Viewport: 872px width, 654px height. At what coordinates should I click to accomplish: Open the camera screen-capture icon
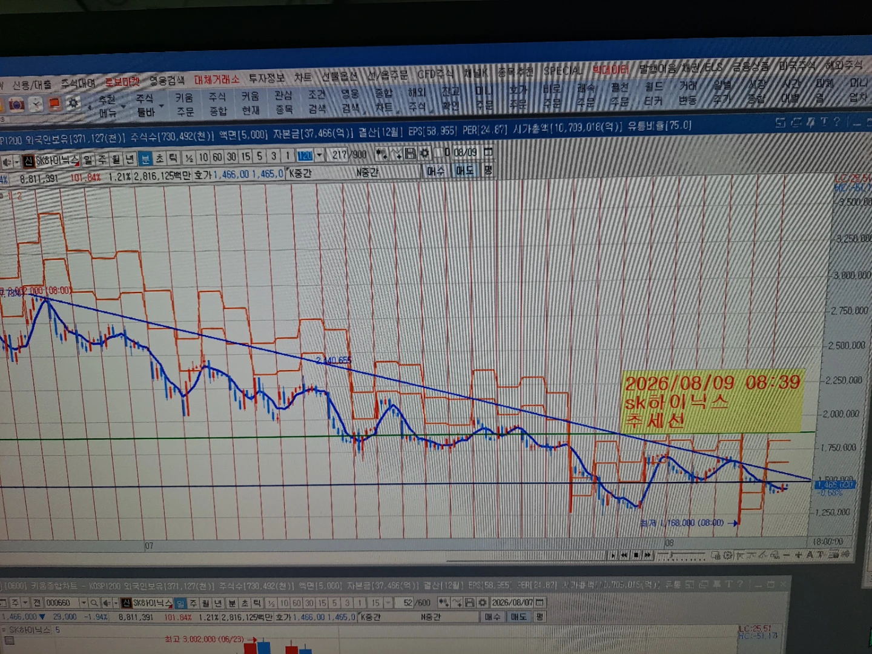tap(16, 105)
